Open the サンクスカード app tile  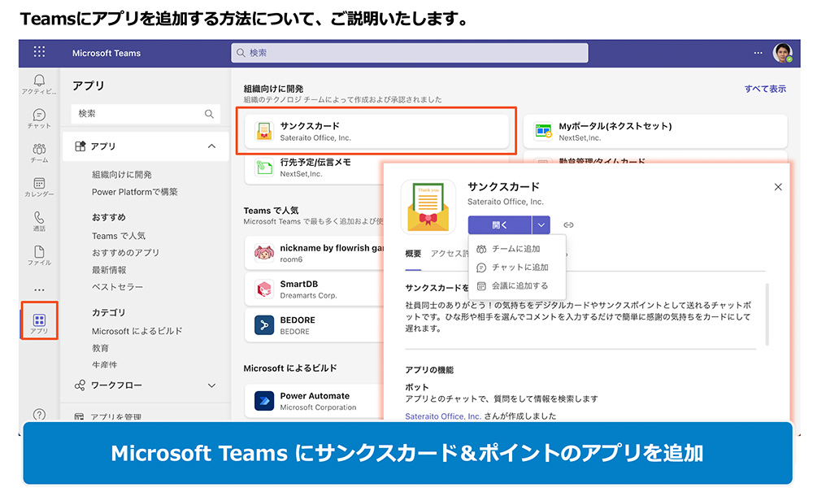pyautogui.click(x=376, y=131)
